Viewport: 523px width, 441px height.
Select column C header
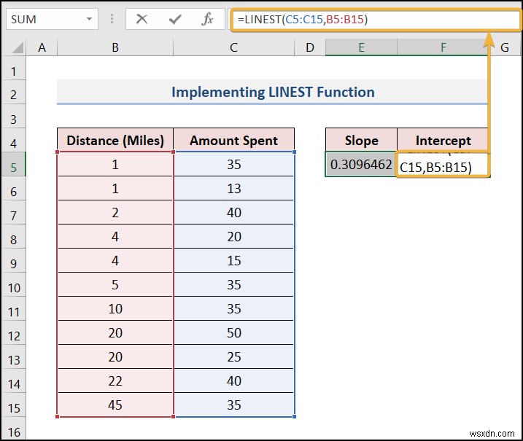coord(234,47)
